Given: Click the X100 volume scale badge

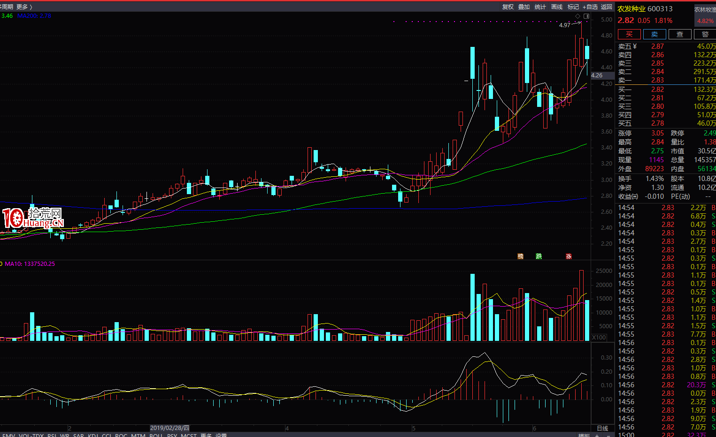Looking at the screenshot, I should pyautogui.click(x=599, y=338).
